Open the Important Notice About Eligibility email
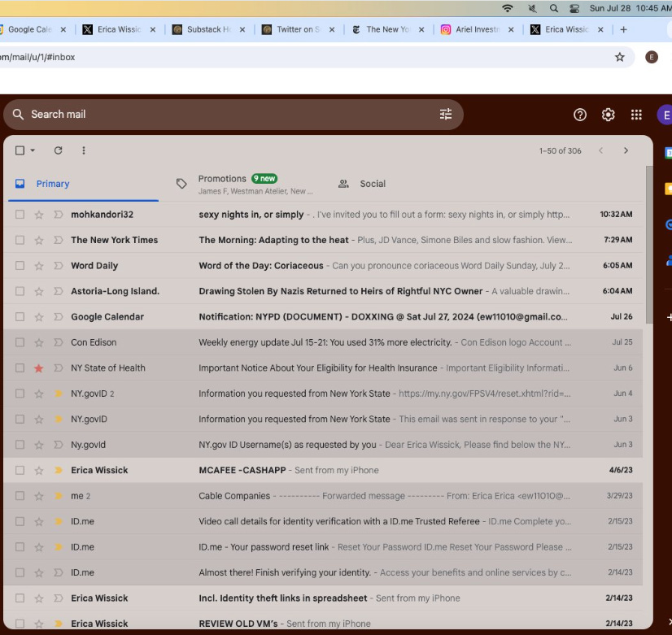The width and height of the screenshot is (672, 635). (x=324, y=368)
